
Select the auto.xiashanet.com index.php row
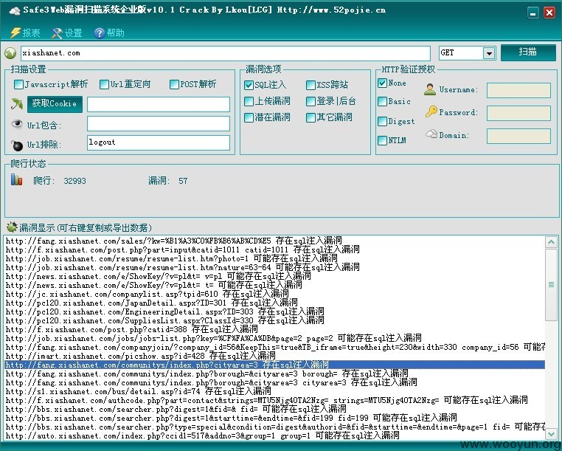click(x=275, y=435)
